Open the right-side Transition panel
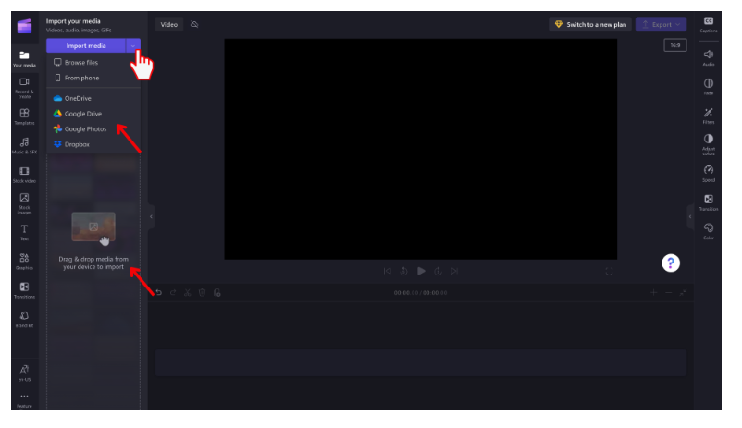 click(709, 202)
